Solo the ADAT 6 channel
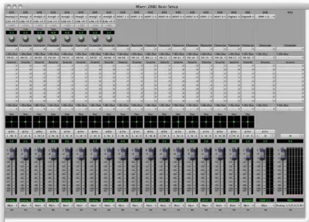The height and width of the screenshot is (222, 309). pyautogui.click(x=188, y=136)
